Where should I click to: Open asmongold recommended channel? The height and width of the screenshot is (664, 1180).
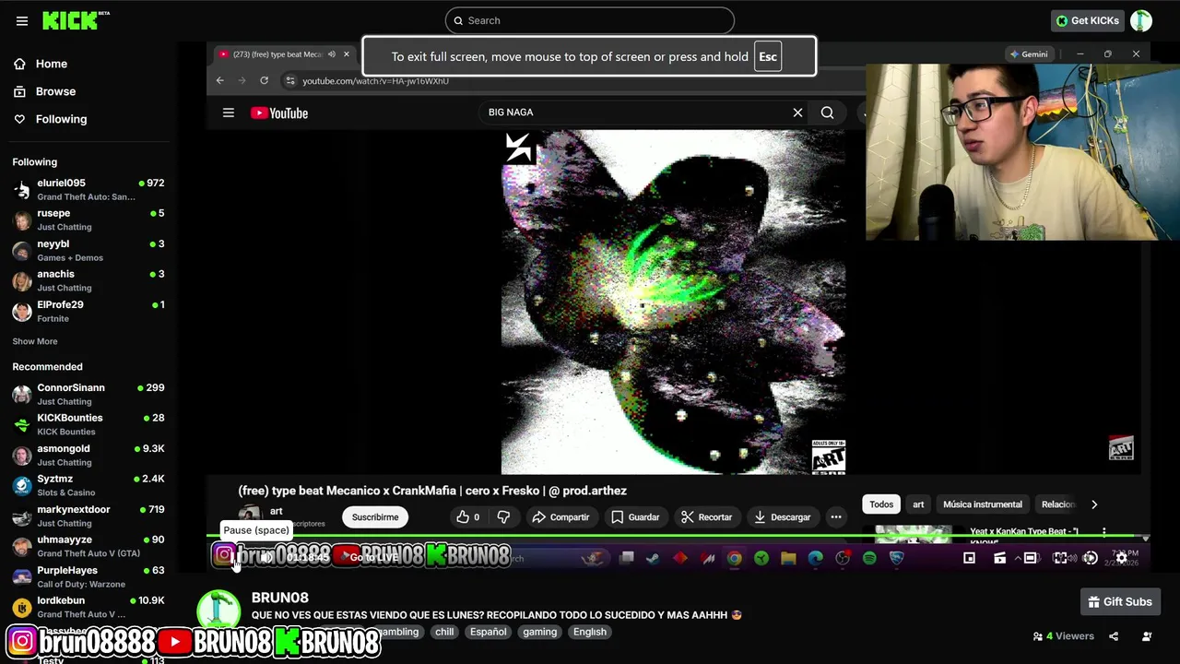tap(88, 455)
